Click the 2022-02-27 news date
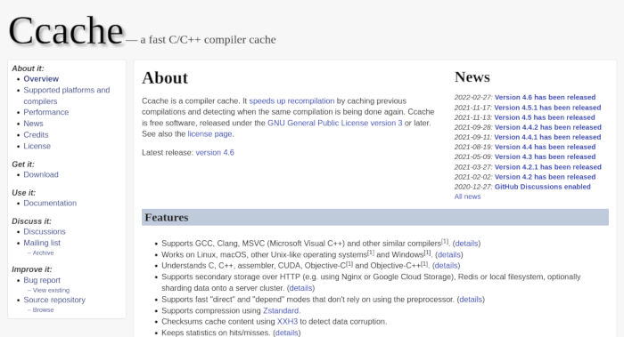The image size is (624, 337). 472,97
